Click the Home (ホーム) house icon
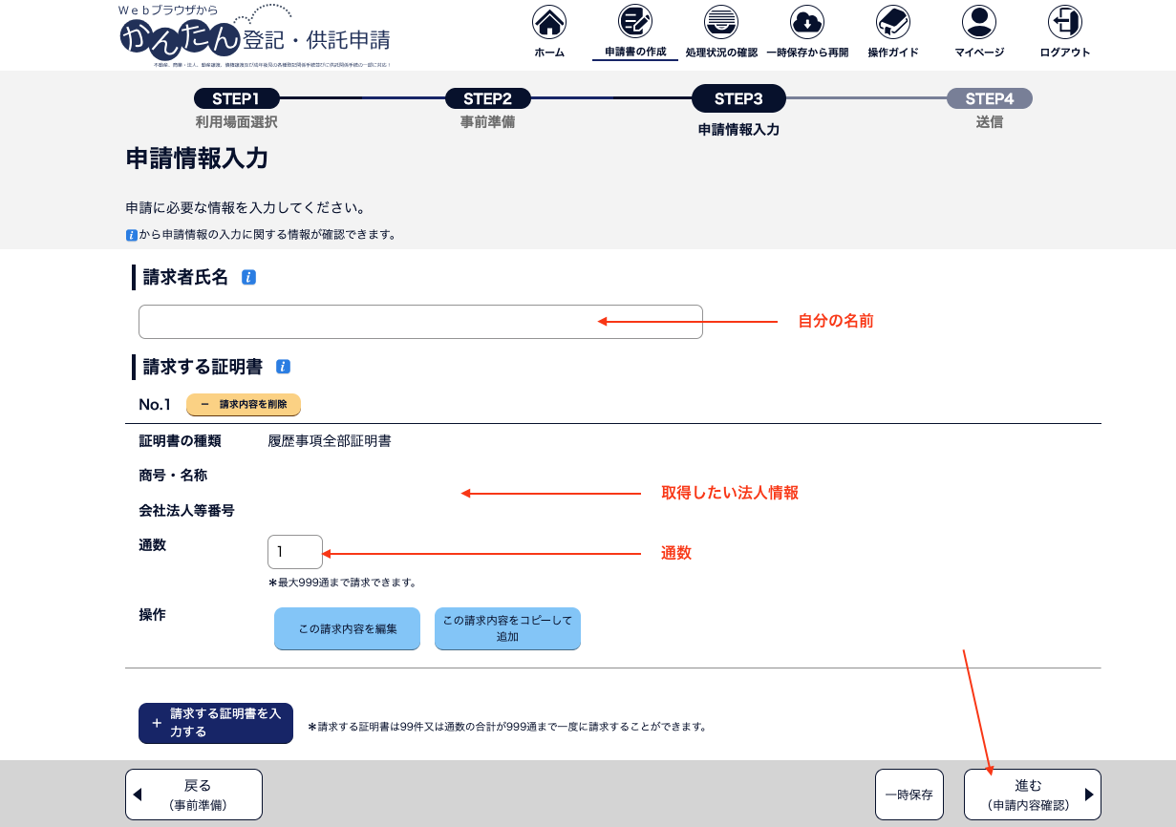The width and height of the screenshot is (1176, 827). point(548,22)
